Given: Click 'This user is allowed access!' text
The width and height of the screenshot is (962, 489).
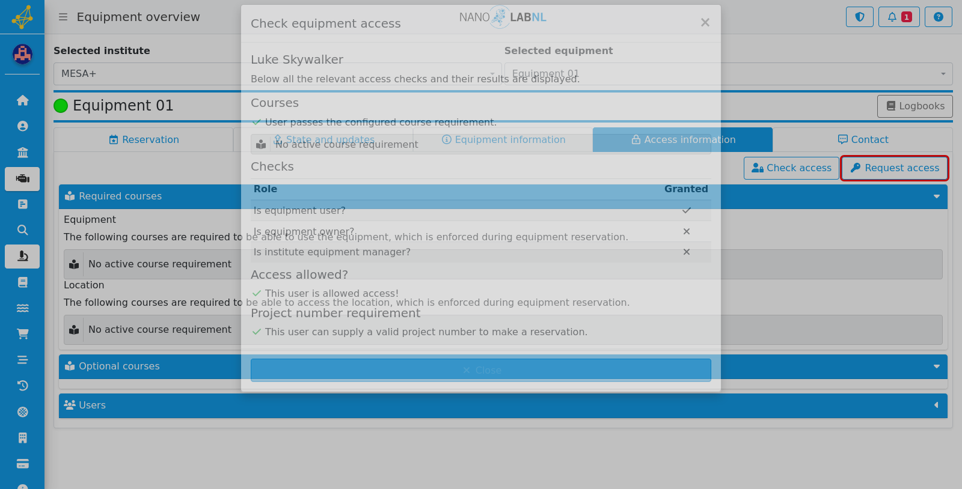Looking at the screenshot, I should tap(332, 294).
